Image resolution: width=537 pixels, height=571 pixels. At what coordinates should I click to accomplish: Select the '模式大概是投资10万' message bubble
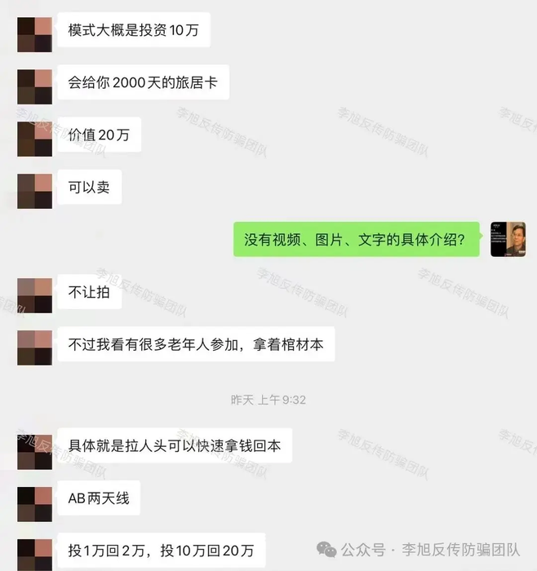134,30
